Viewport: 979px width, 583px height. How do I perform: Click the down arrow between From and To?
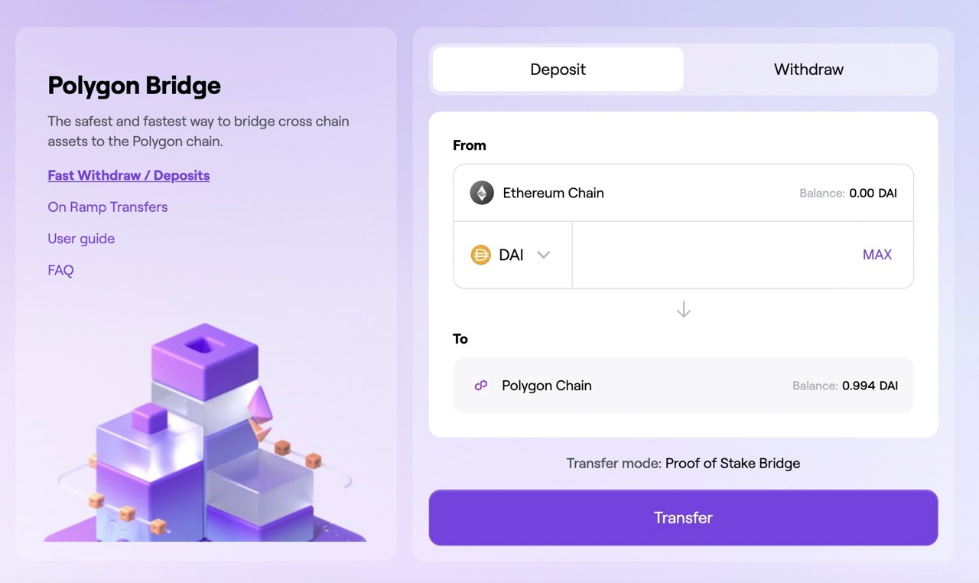pyautogui.click(x=684, y=310)
